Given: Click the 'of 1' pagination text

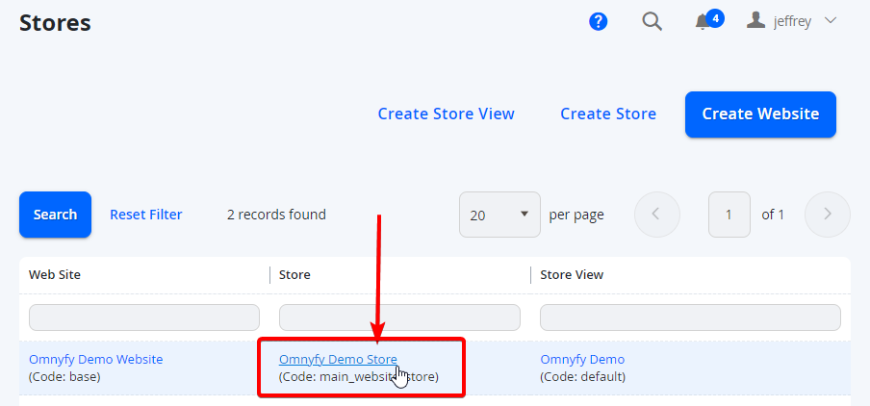Looking at the screenshot, I should click(773, 215).
